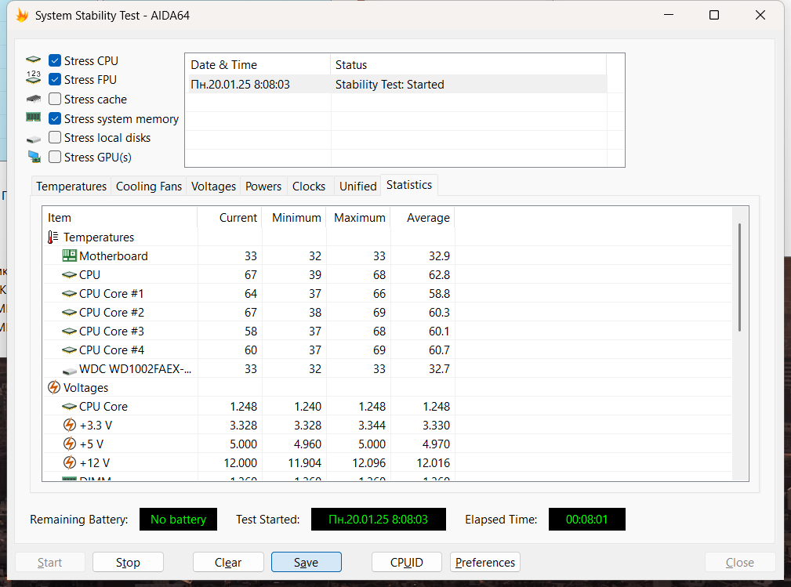Click the Motherboard row icon
The width and height of the screenshot is (791, 587).
69,256
